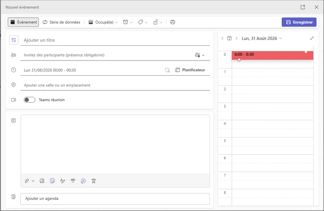
Task: Toggle the Teams réunion switch
Action: [x=30, y=100]
